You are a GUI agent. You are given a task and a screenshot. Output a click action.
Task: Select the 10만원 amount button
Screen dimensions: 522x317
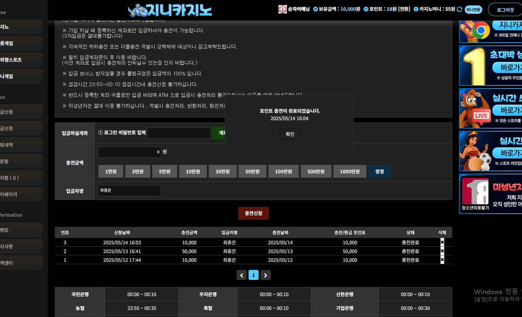(193, 171)
